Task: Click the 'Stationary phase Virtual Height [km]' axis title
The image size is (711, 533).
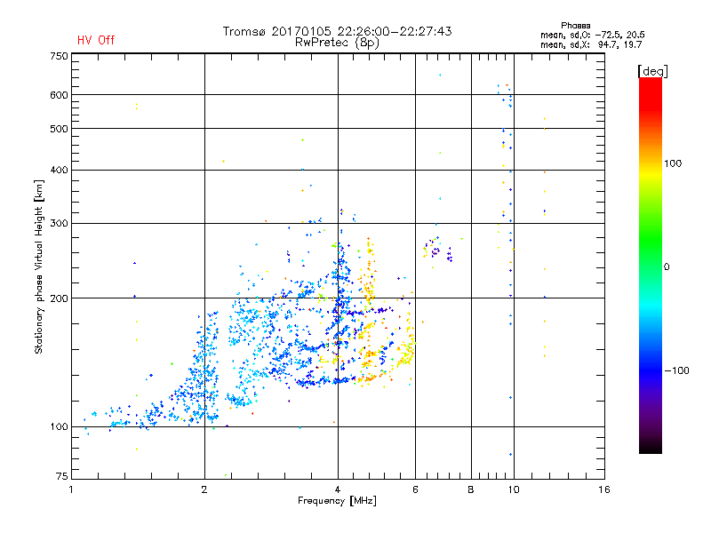Action: coord(39,267)
